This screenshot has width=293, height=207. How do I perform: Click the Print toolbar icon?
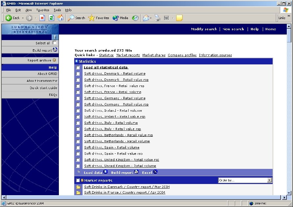[x=157, y=18]
